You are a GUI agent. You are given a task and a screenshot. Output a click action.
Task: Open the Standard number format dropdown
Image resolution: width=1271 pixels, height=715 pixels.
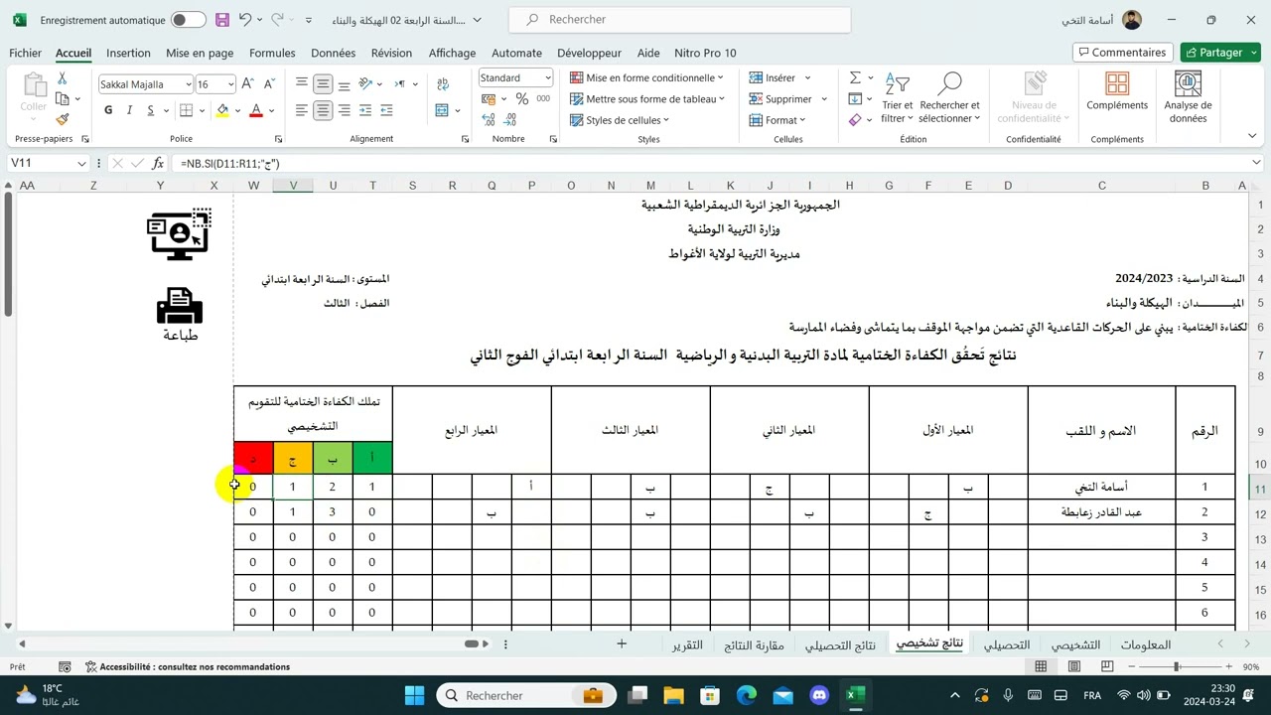point(547,77)
